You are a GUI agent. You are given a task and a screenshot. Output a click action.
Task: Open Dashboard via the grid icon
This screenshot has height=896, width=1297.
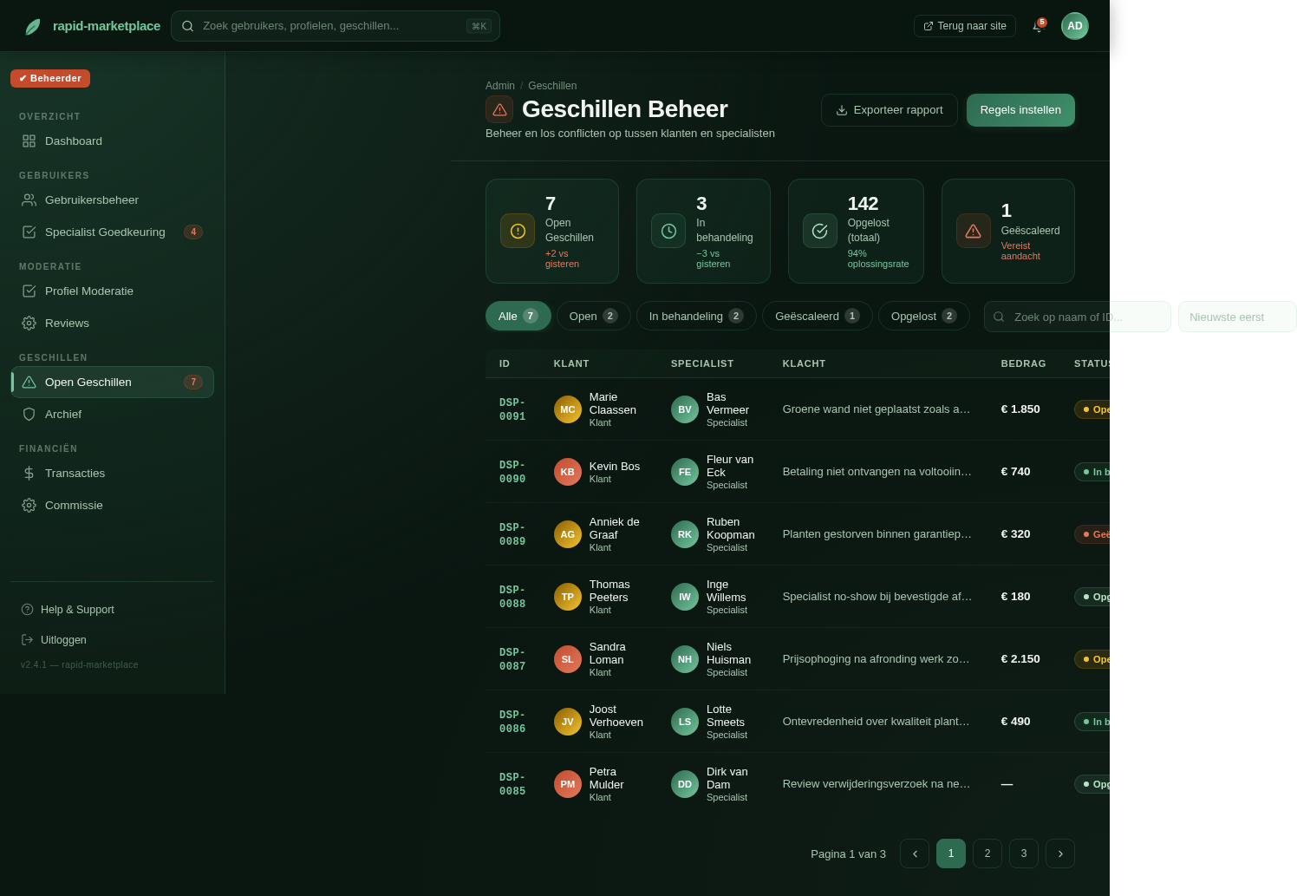29,141
